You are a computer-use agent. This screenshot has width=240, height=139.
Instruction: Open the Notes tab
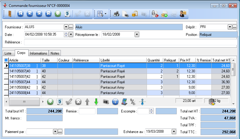(x=55, y=53)
